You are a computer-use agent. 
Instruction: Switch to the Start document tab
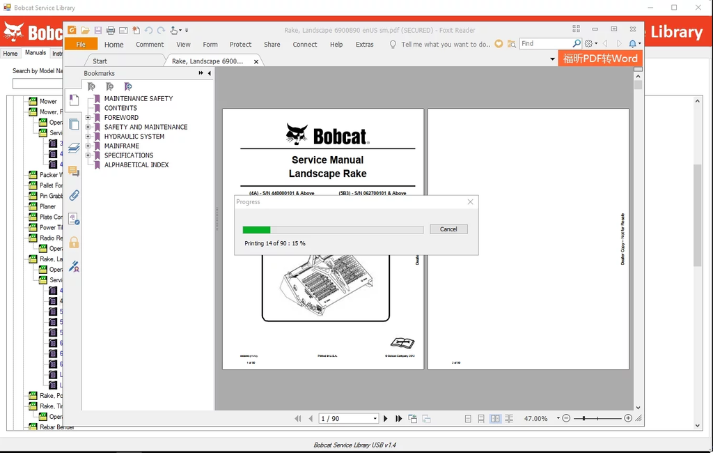click(x=100, y=61)
